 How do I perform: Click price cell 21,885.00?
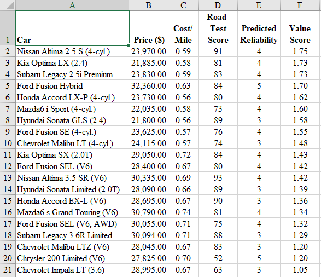click(x=148, y=63)
